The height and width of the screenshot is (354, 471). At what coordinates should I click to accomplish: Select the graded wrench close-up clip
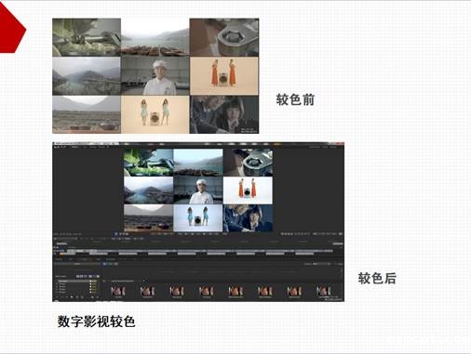[248, 163]
